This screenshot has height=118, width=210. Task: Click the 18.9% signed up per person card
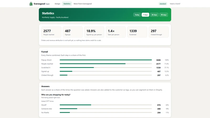pyautogui.click(x=94, y=32)
